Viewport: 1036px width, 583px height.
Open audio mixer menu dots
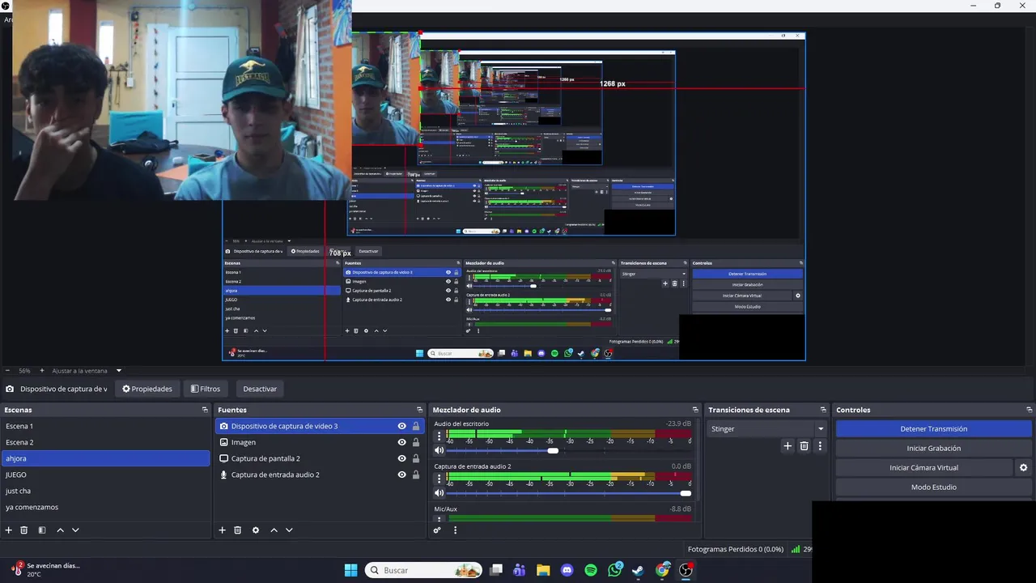click(x=455, y=530)
